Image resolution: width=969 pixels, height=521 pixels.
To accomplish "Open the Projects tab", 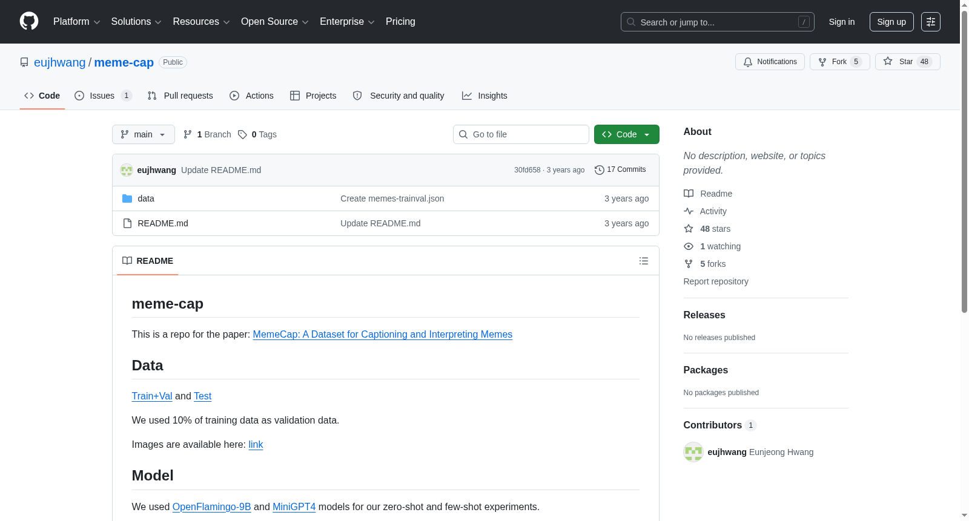I will pos(313,96).
